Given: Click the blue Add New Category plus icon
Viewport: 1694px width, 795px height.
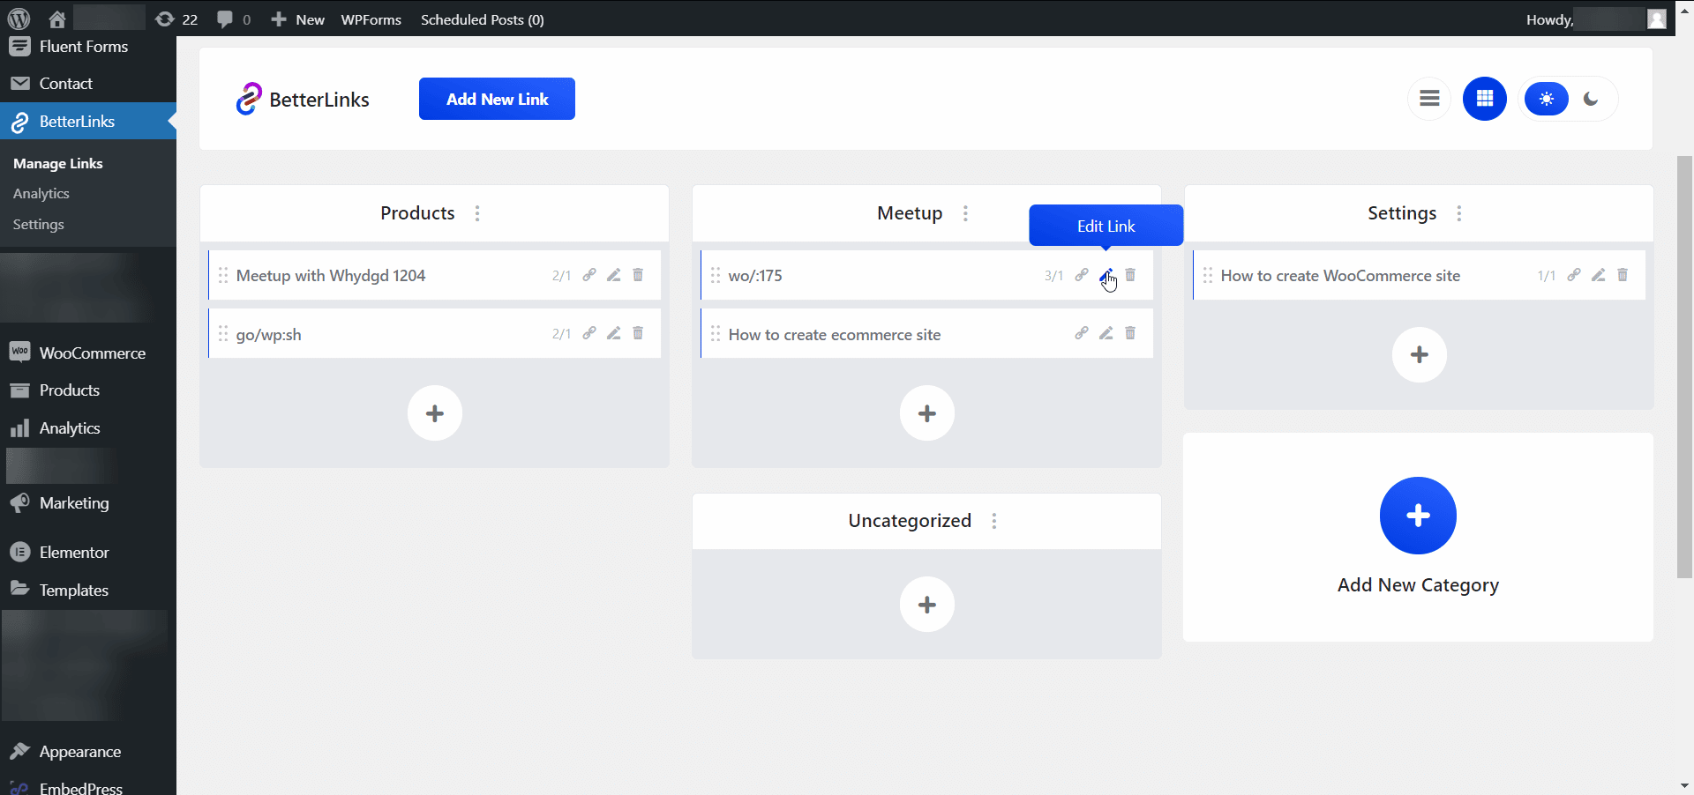Looking at the screenshot, I should pos(1418,516).
